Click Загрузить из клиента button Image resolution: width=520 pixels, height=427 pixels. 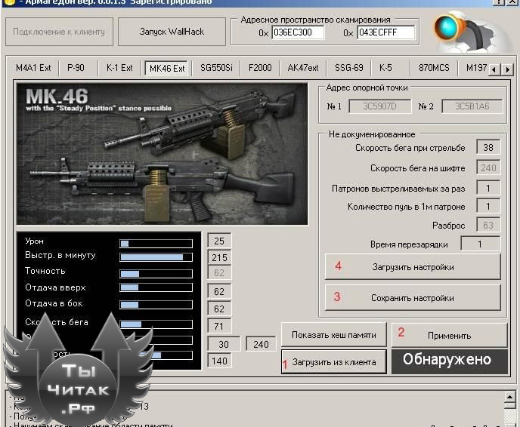point(333,362)
